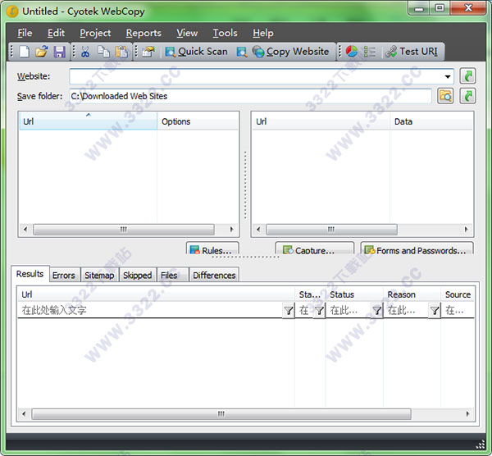The width and height of the screenshot is (492, 456).
Task: Click the Copy icon in the toolbar
Action: 103,52
